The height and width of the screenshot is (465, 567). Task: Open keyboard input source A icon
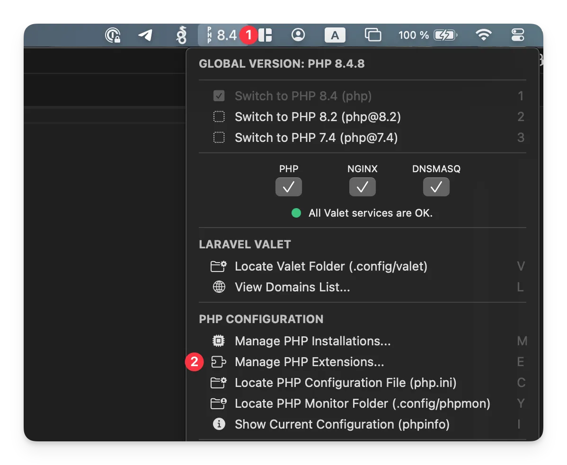pos(335,35)
